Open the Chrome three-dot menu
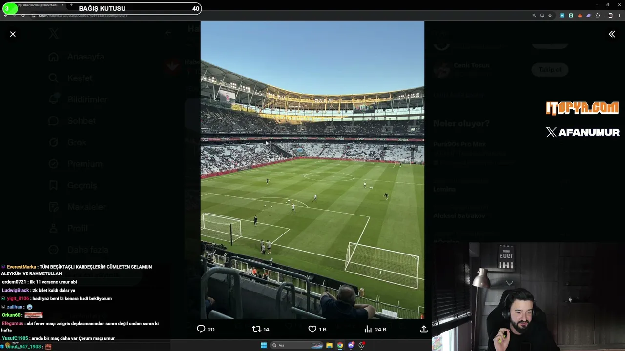Screen dimensions: 625x351 (x=619, y=15)
